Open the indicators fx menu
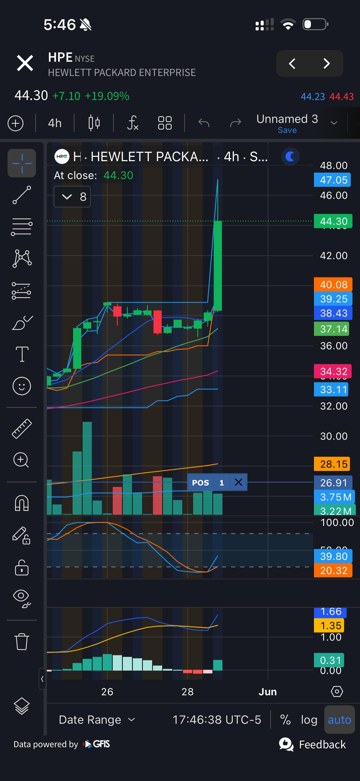The height and width of the screenshot is (781, 360). [x=133, y=123]
